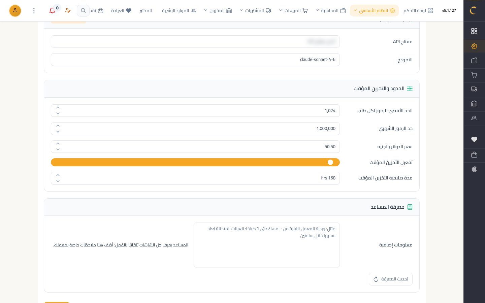This screenshot has height=303, width=485.
Task: Click the سعر الدولار بالجنيه field showing 50.50
Action: click(195, 147)
